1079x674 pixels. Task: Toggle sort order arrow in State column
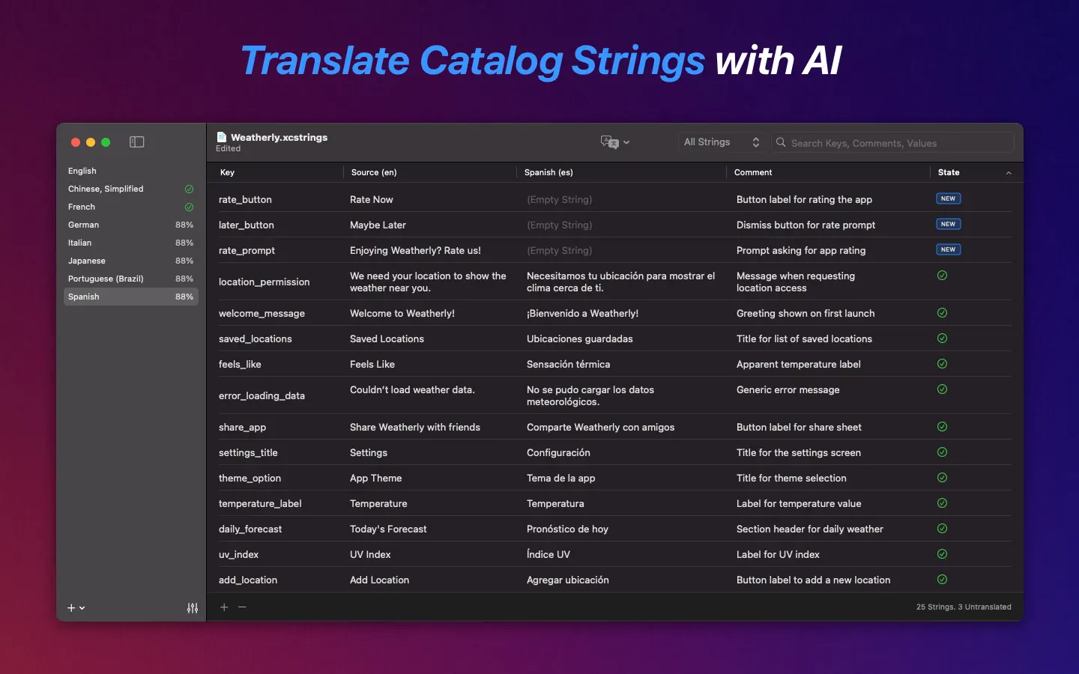[1009, 173]
